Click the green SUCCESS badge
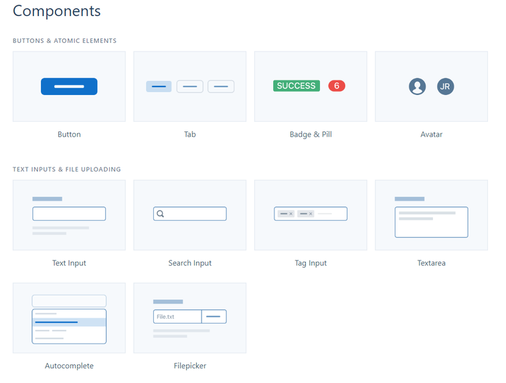The image size is (506, 383). point(296,86)
